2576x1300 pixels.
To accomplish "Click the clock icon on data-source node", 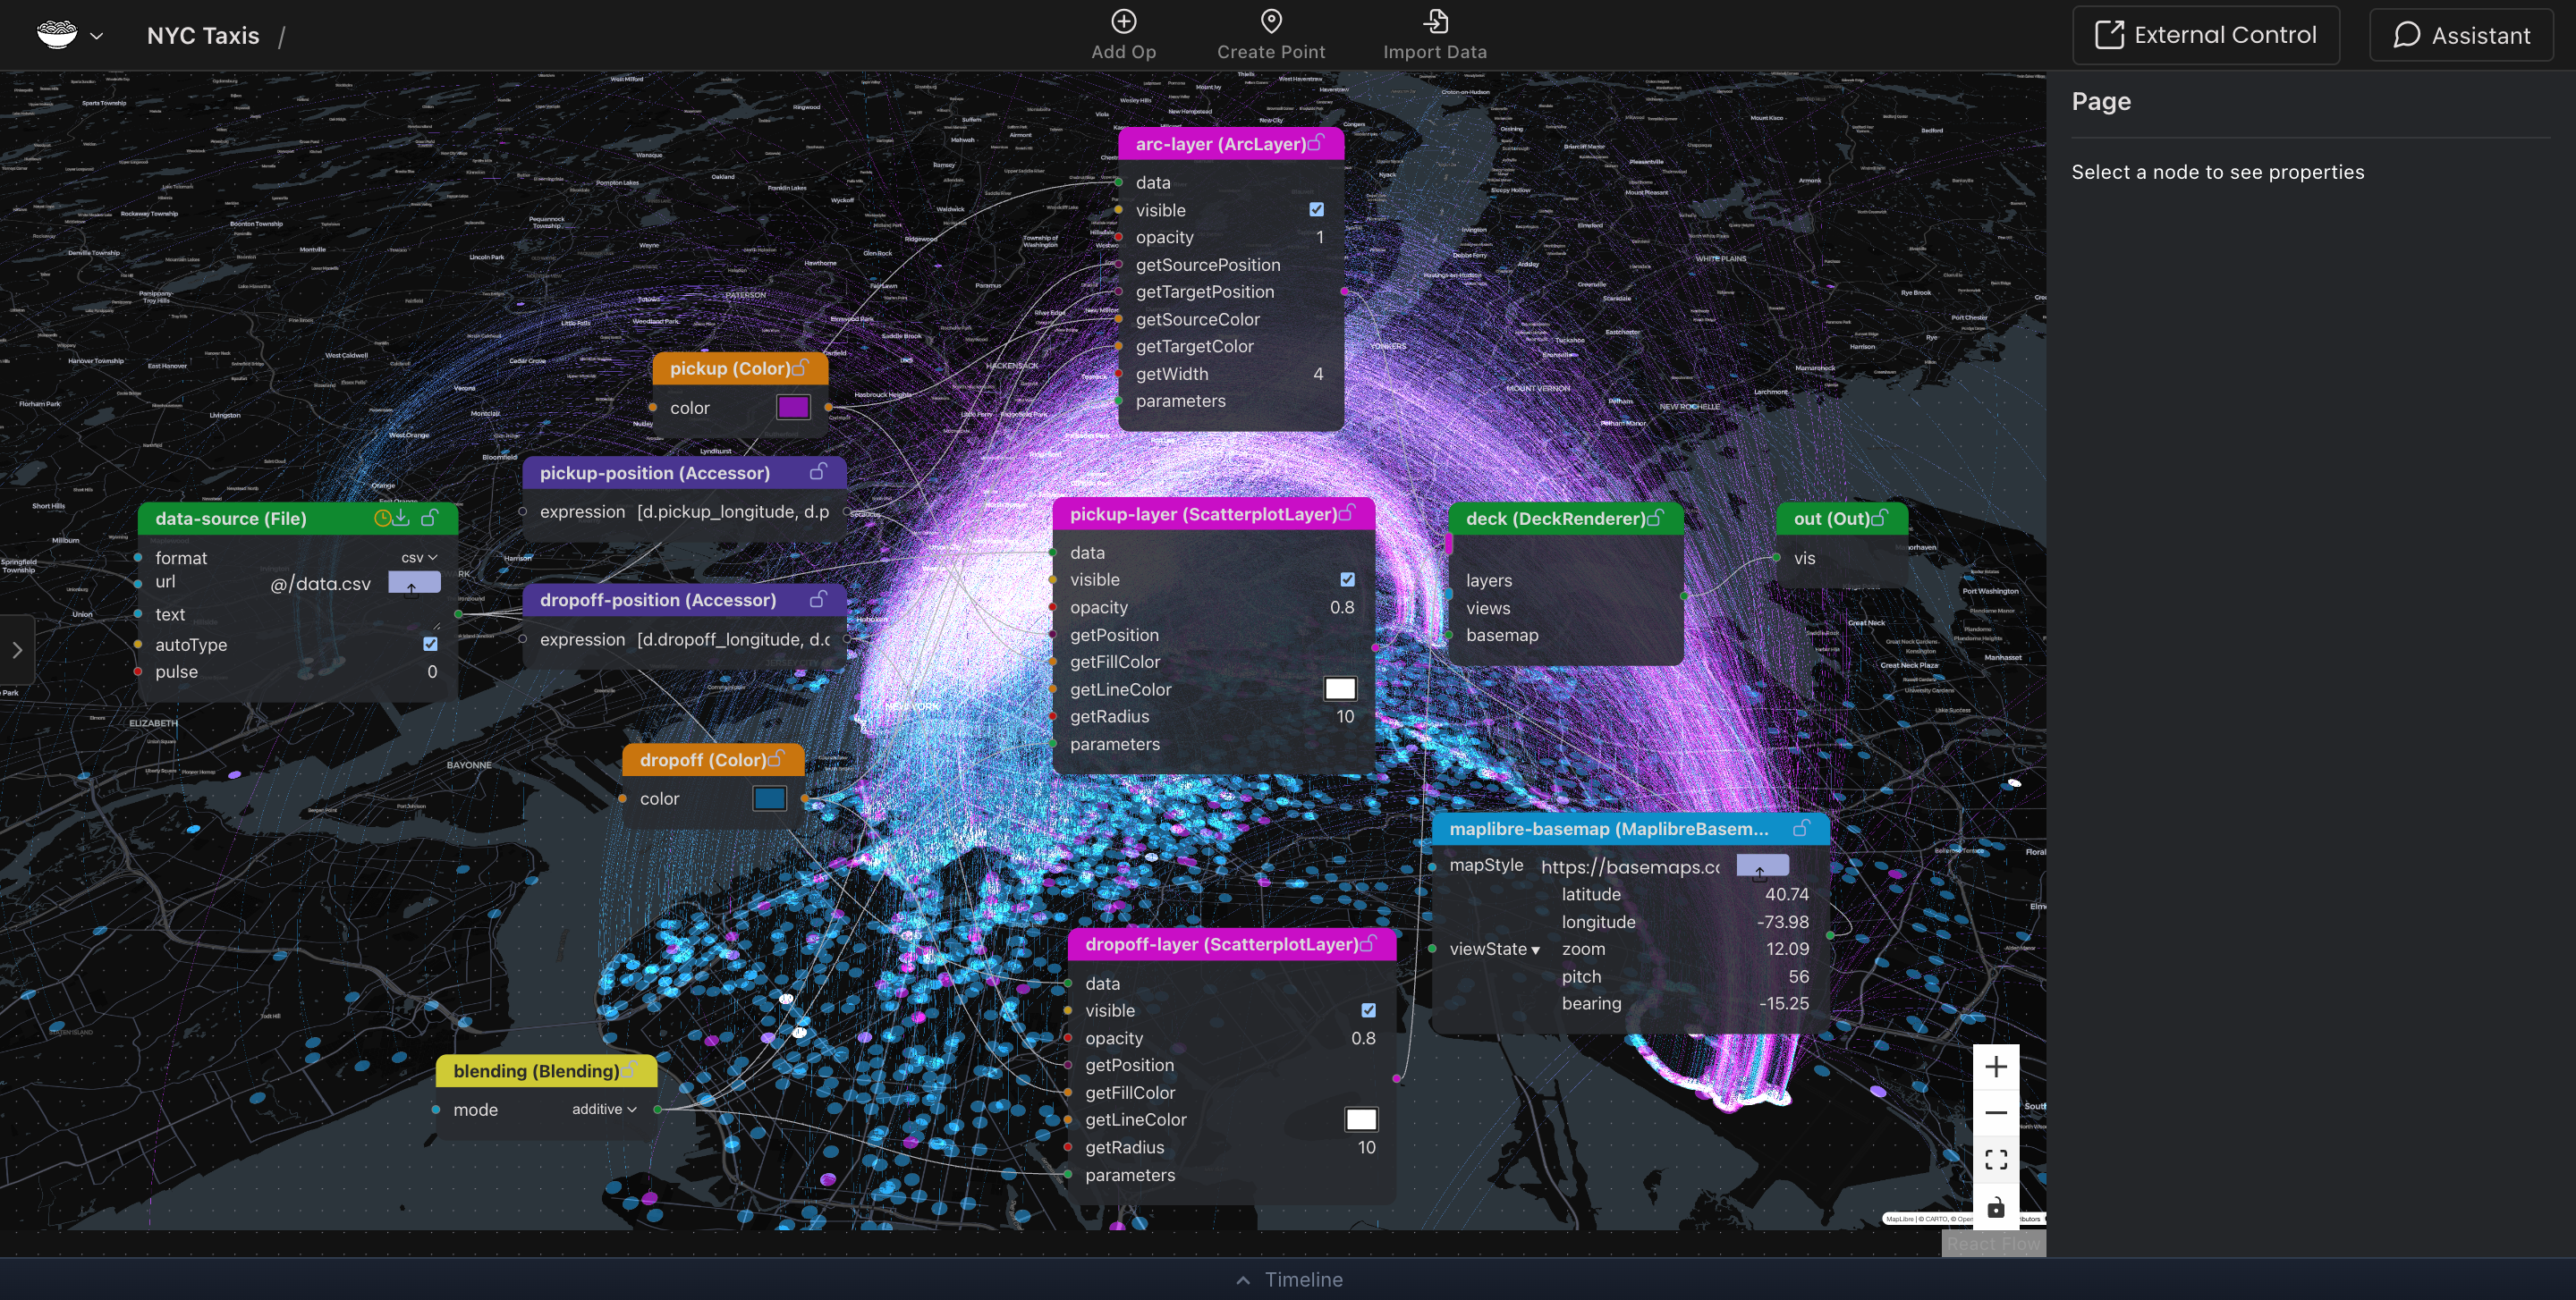I will (382, 518).
